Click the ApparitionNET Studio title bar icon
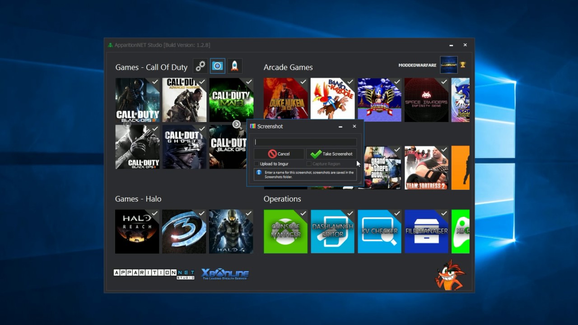This screenshot has height=325, width=578. click(x=110, y=45)
